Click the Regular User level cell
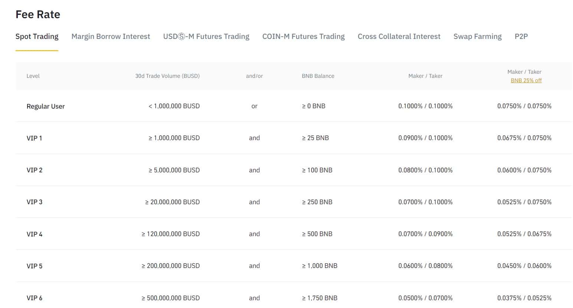Image resolution: width=573 pixels, height=308 pixels. (x=46, y=106)
